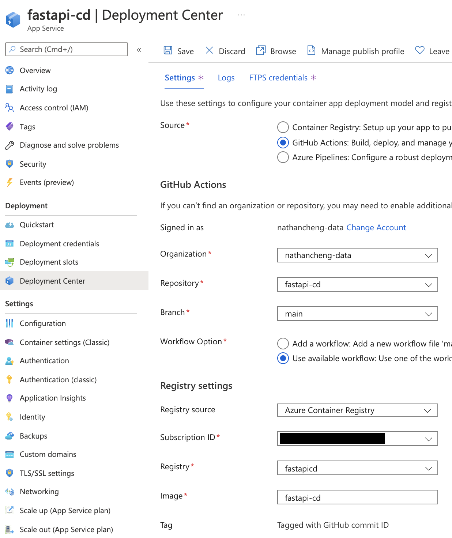Click the Access control (IAM) people icon
The image size is (452, 538).
(x=10, y=107)
